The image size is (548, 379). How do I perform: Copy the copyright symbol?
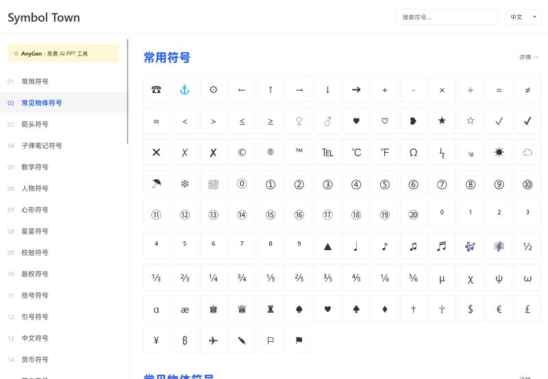pyautogui.click(x=242, y=152)
